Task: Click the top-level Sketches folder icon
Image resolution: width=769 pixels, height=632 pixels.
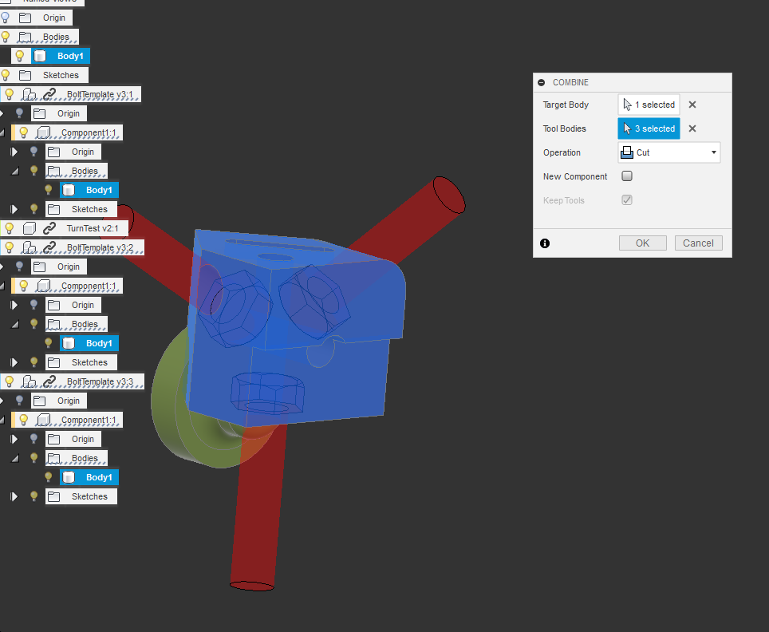Action: tap(25, 75)
